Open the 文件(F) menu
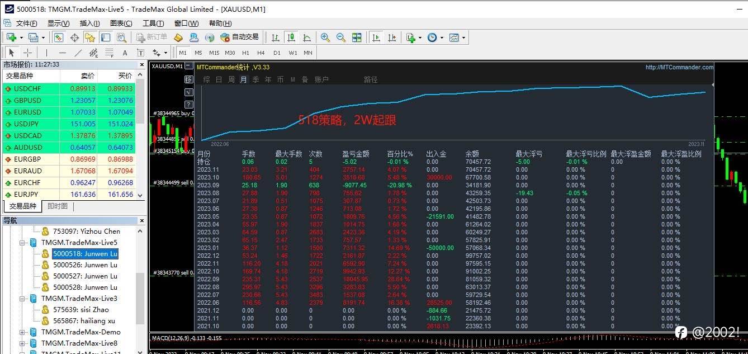 click(x=27, y=23)
